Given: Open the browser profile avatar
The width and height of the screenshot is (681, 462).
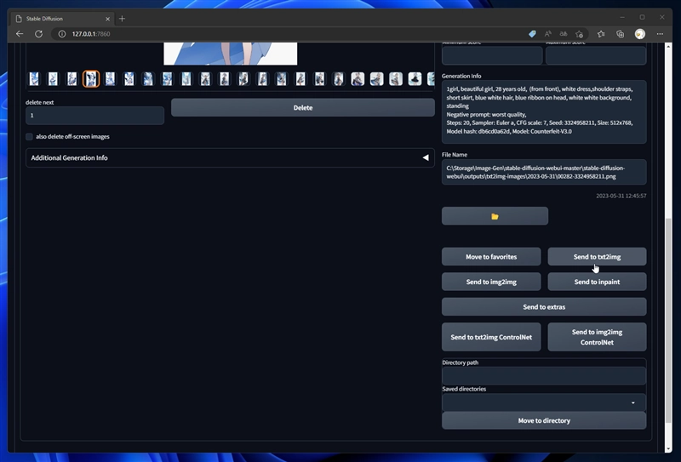Looking at the screenshot, I should tap(640, 34).
